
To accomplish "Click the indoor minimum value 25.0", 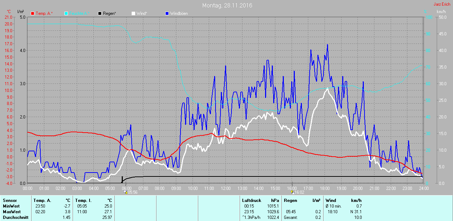I will [108, 206].
